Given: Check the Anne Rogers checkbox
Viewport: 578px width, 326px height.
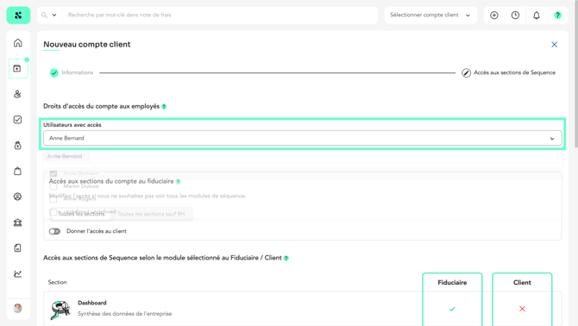Looking at the screenshot, I should pos(53,199).
